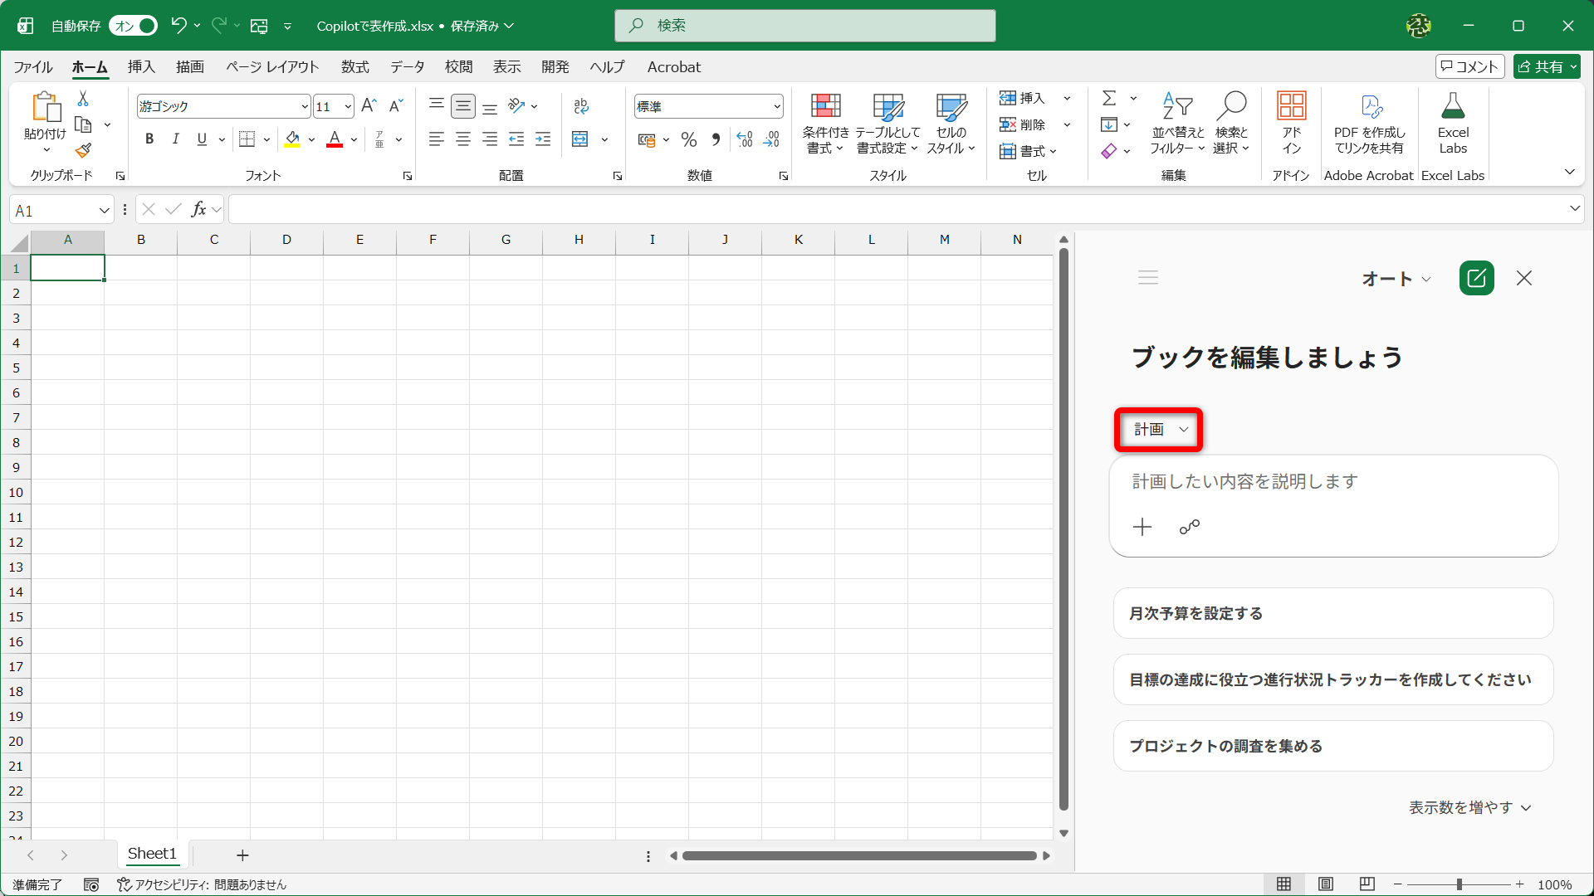The width and height of the screenshot is (1594, 896).
Task: Apply the red font color
Action: tap(335, 139)
